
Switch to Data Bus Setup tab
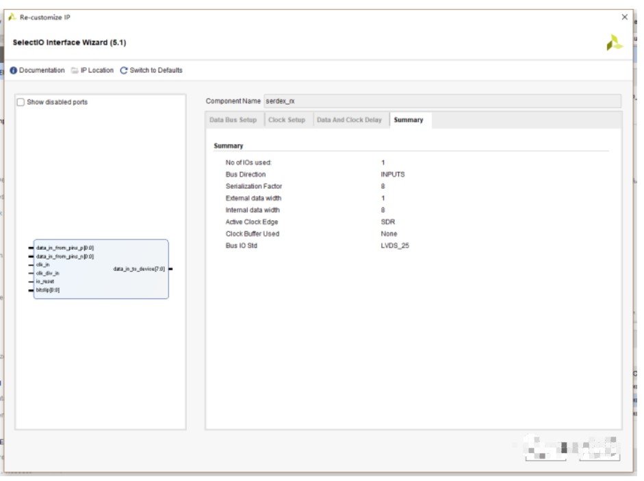pos(233,120)
